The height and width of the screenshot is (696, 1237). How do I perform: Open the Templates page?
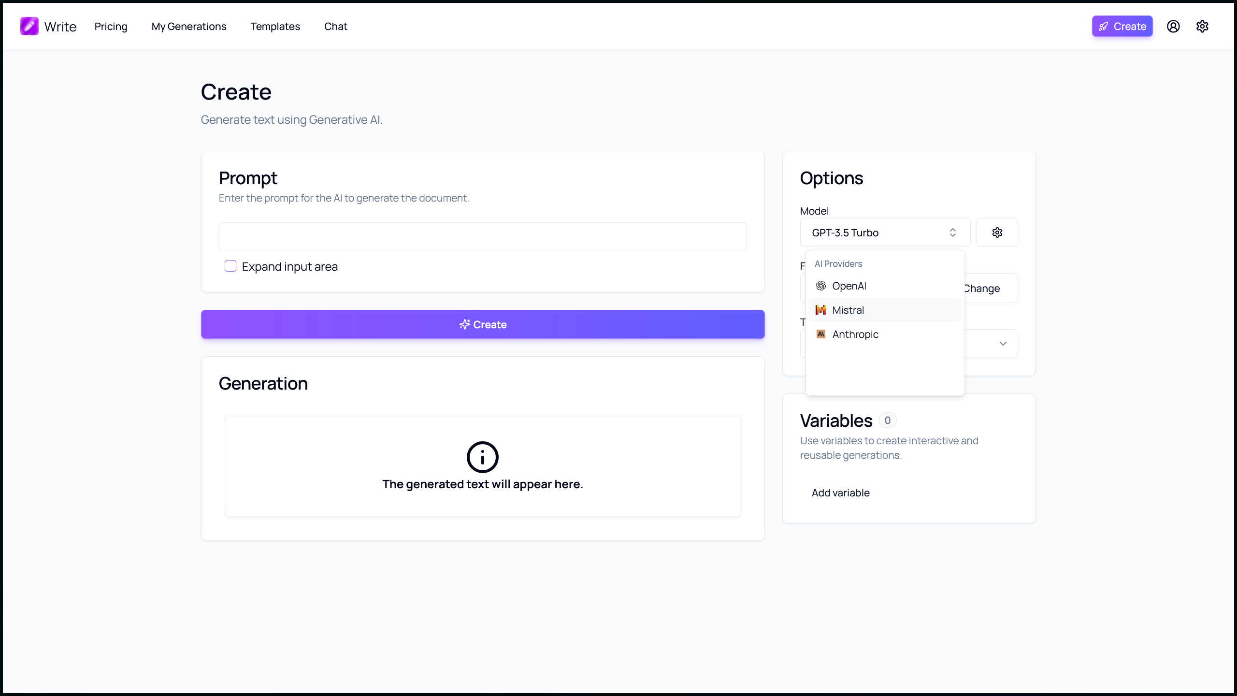tap(275, 26)
